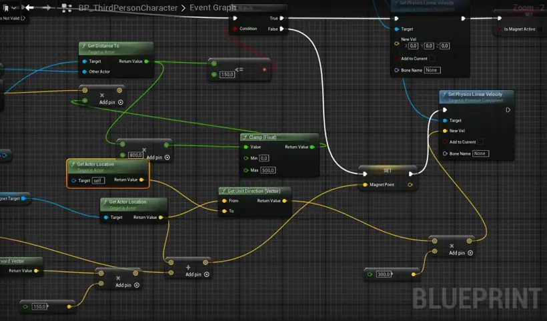Edit the 150.0 value on the <= node

pos(227,74)
